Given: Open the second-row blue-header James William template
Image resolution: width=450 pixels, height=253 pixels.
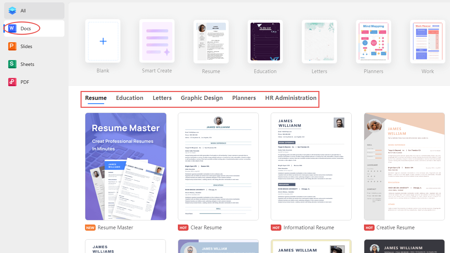Looking at the screenshot, I should (x=218, y=246).
